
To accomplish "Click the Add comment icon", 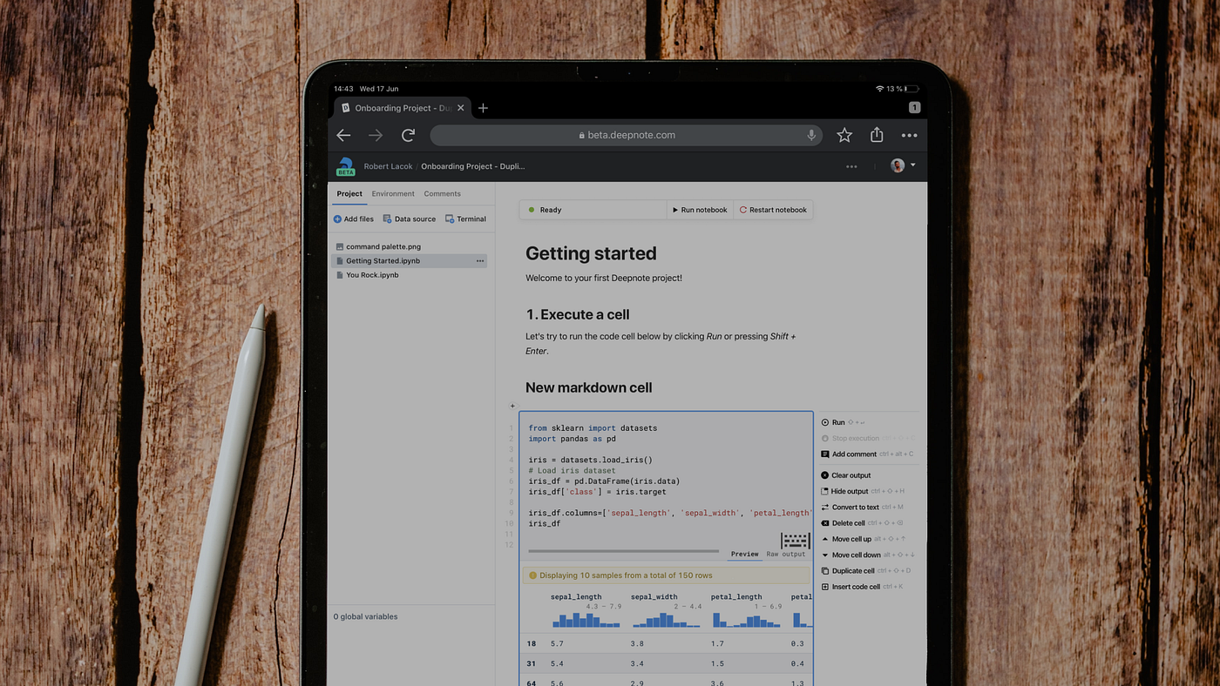I will pos(825,454).
